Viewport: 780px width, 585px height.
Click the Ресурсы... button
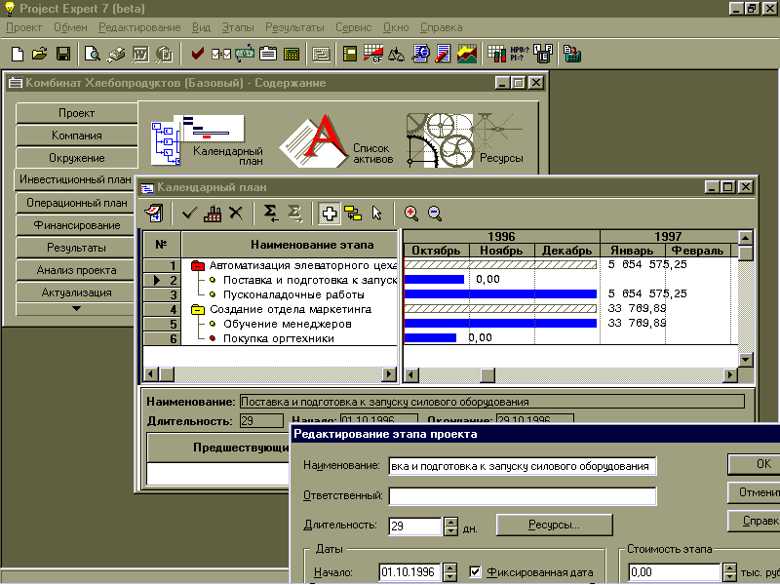pos(553,526)
